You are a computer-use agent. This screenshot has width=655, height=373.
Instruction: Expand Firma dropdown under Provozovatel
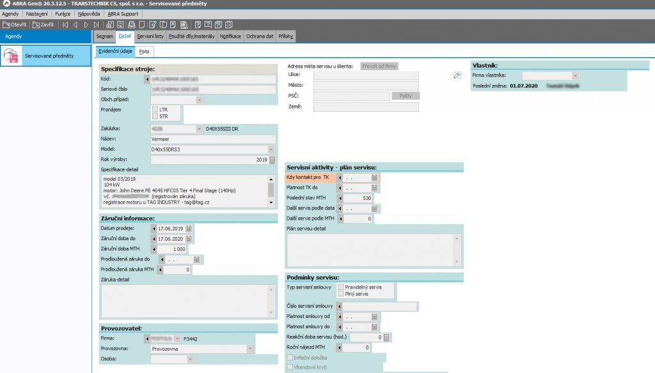click(177, 339)
